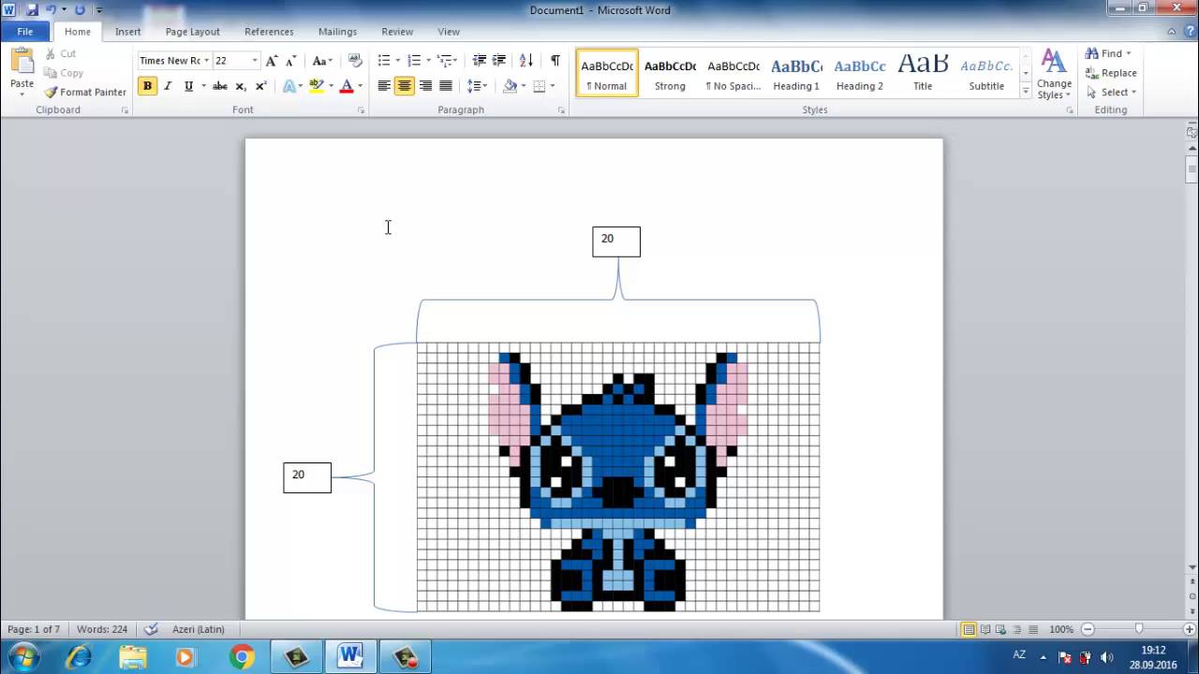The height and width of the screenshot is (674, 1199).
Task: Increase paragraph indent
Action: tap(500, 61)
